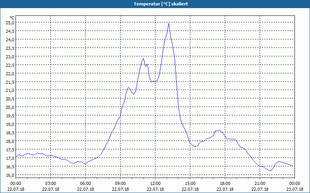Click the '18:00' x-axis label
Viewport: 310px width, 193px height.
(x=225, y=184)
